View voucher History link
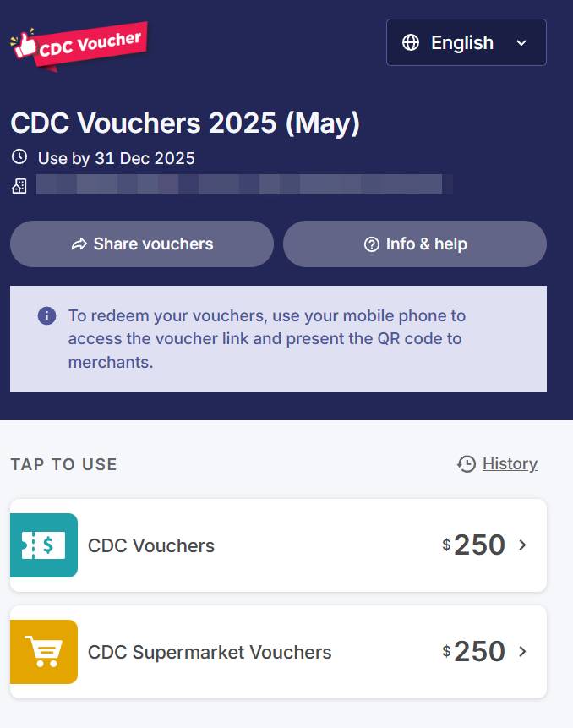Viewport: 573px width, 728px height. click(x=510, y=463)
